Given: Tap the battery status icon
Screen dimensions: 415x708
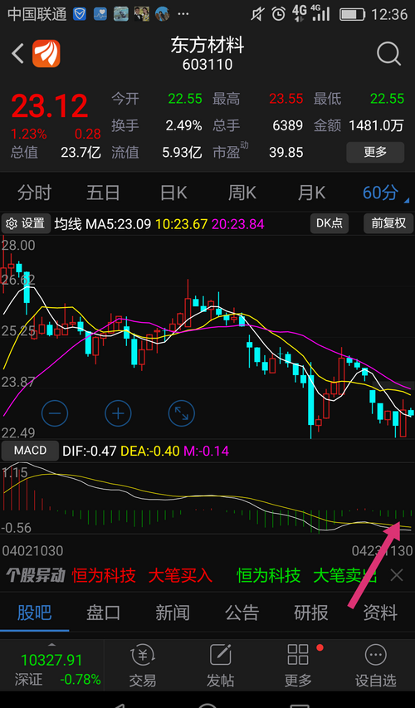Looking at the screenshot, I should pyautogui.click(x=352, y=14).
